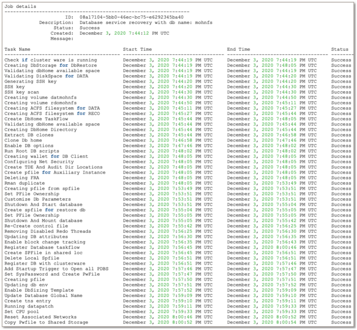Image resolution: width=357 pixels, height=330 pixels.
Task: Click the 'Status' column header
Action: click(339, 49)
